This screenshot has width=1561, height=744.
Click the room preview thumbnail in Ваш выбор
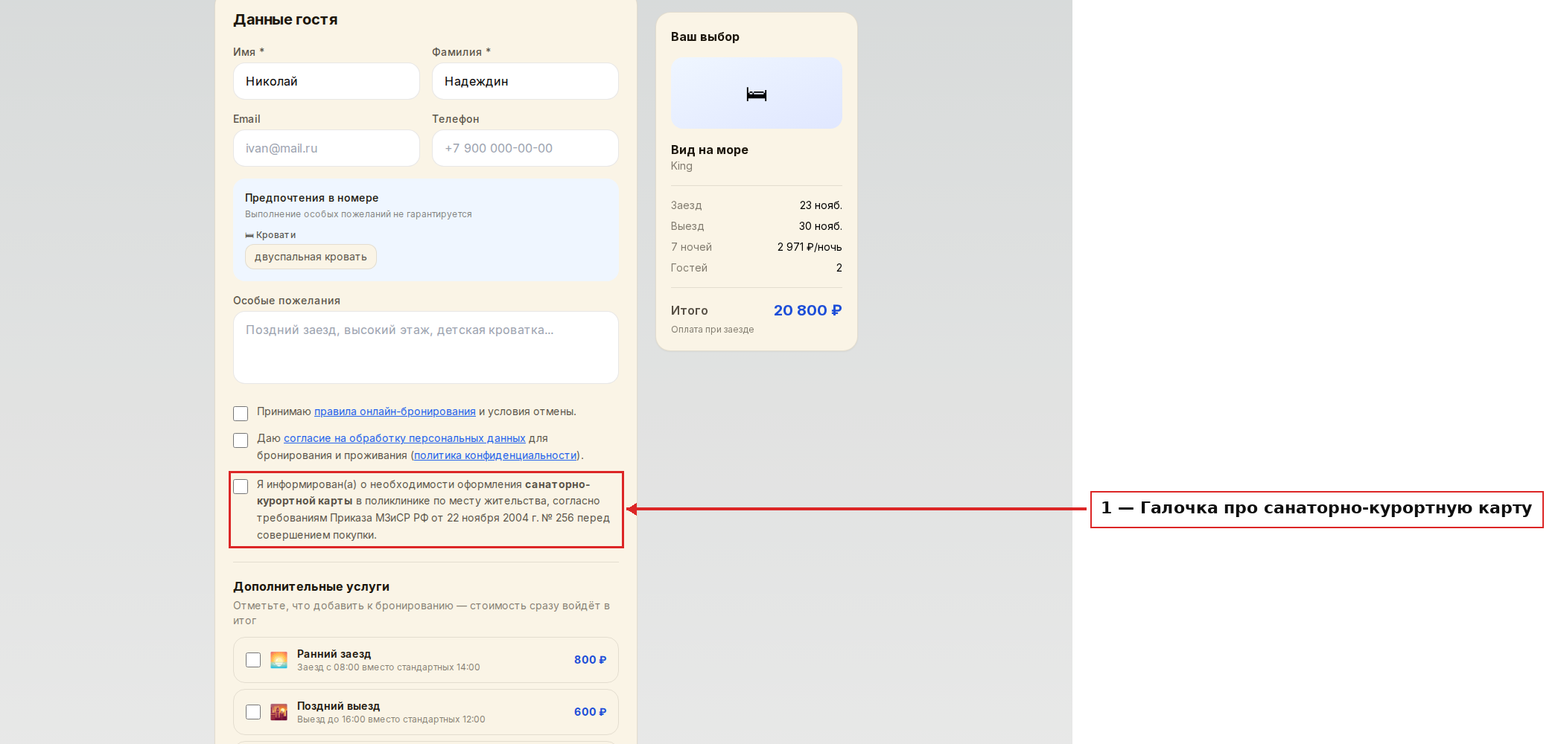point(757,93)
